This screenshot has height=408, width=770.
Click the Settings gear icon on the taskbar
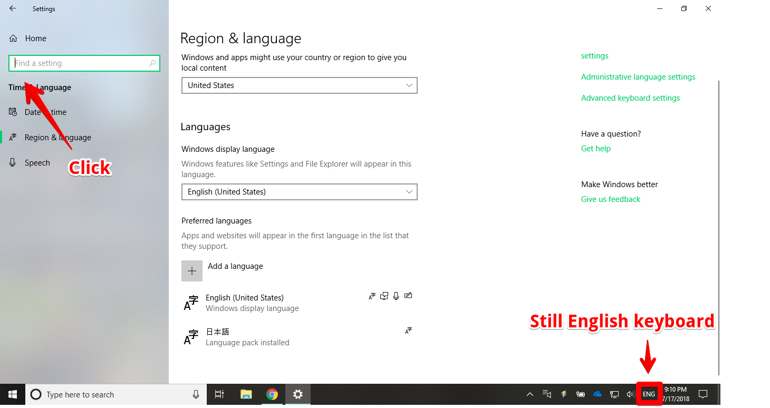(x=297, y=394)
